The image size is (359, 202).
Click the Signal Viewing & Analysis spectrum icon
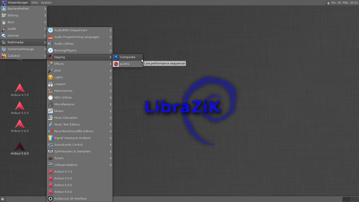coord(50,138)
